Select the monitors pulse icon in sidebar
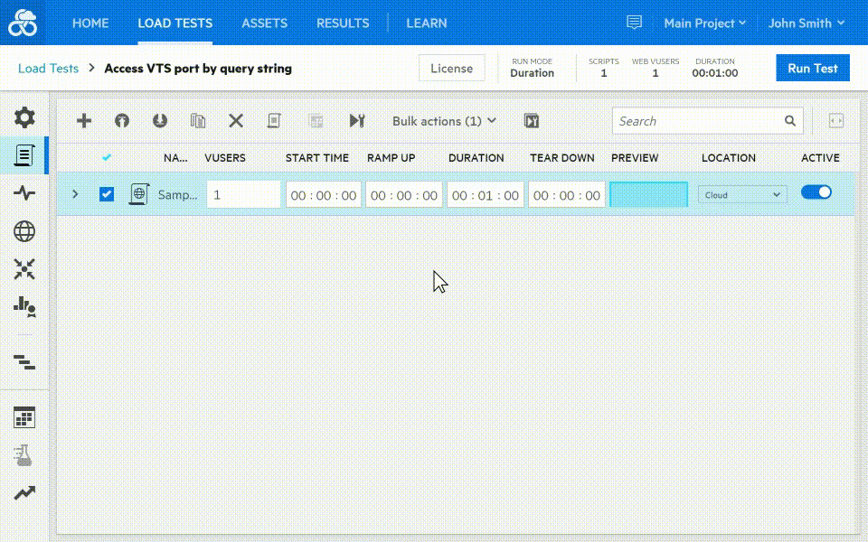 24,192
